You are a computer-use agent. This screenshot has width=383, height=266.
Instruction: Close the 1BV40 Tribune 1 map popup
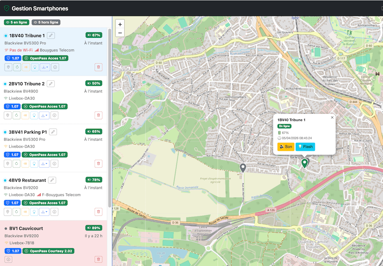click(332, 118)
